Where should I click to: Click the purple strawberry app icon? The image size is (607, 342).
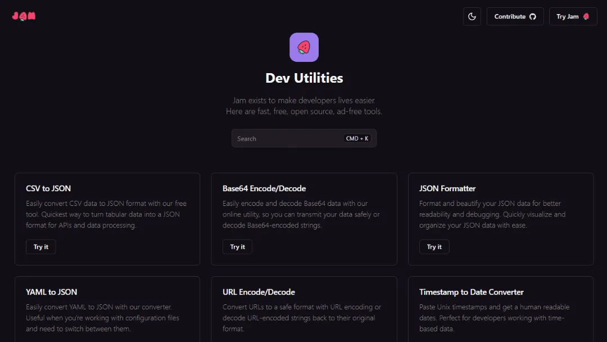pos(304,47)
